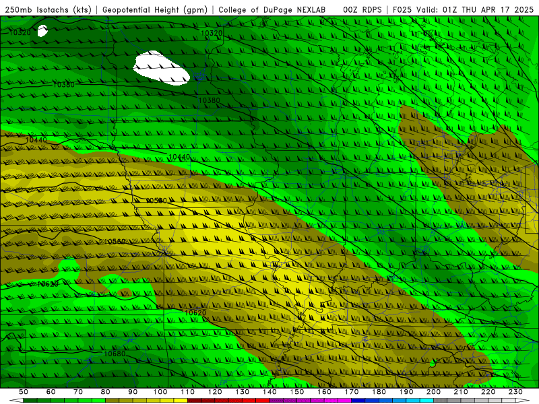539x404 pixels.
Task: Click the 'F025 Valid: 01Z THU APR 17 2025' text
Action: [463, 10]
